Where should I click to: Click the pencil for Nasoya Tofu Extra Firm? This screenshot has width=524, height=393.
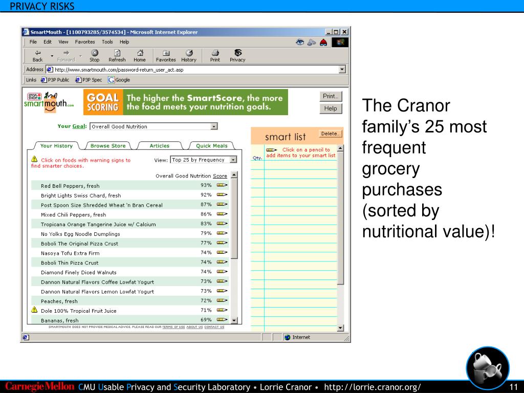[x=222, y=252]
